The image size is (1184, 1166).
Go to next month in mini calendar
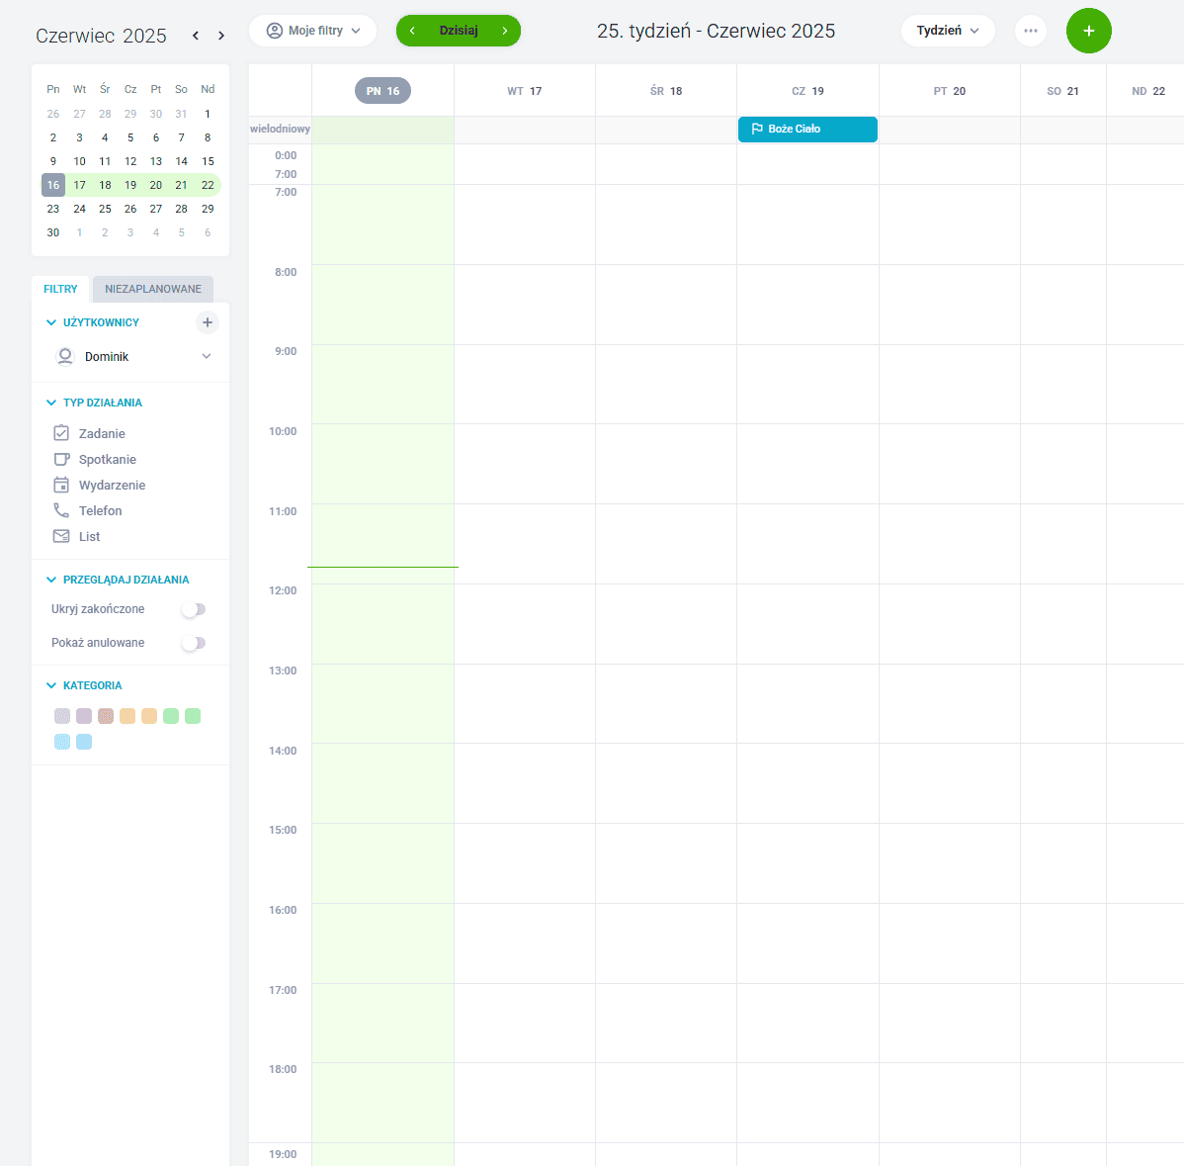221,36
